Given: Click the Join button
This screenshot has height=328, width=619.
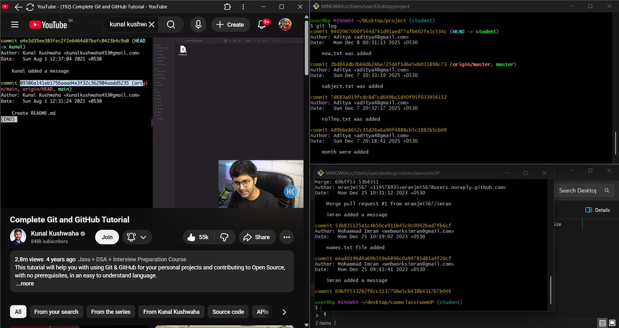Looking at the screenshot, I should pyautogui.click(x=107, y=237).
